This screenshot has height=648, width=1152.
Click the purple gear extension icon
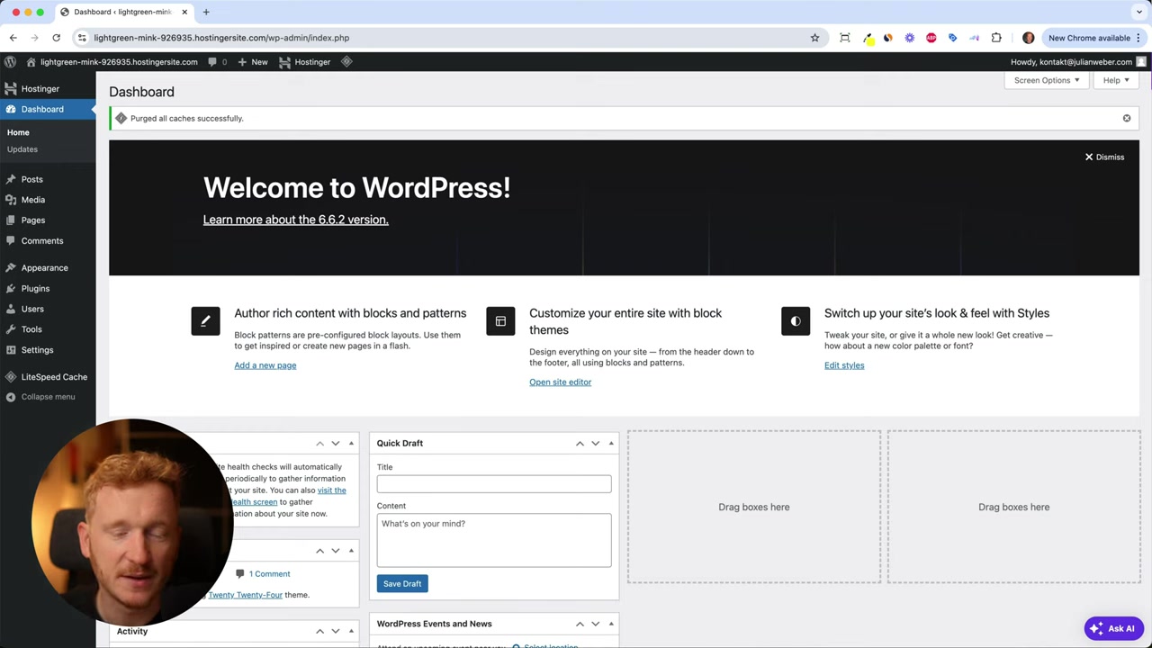(909, 38)
